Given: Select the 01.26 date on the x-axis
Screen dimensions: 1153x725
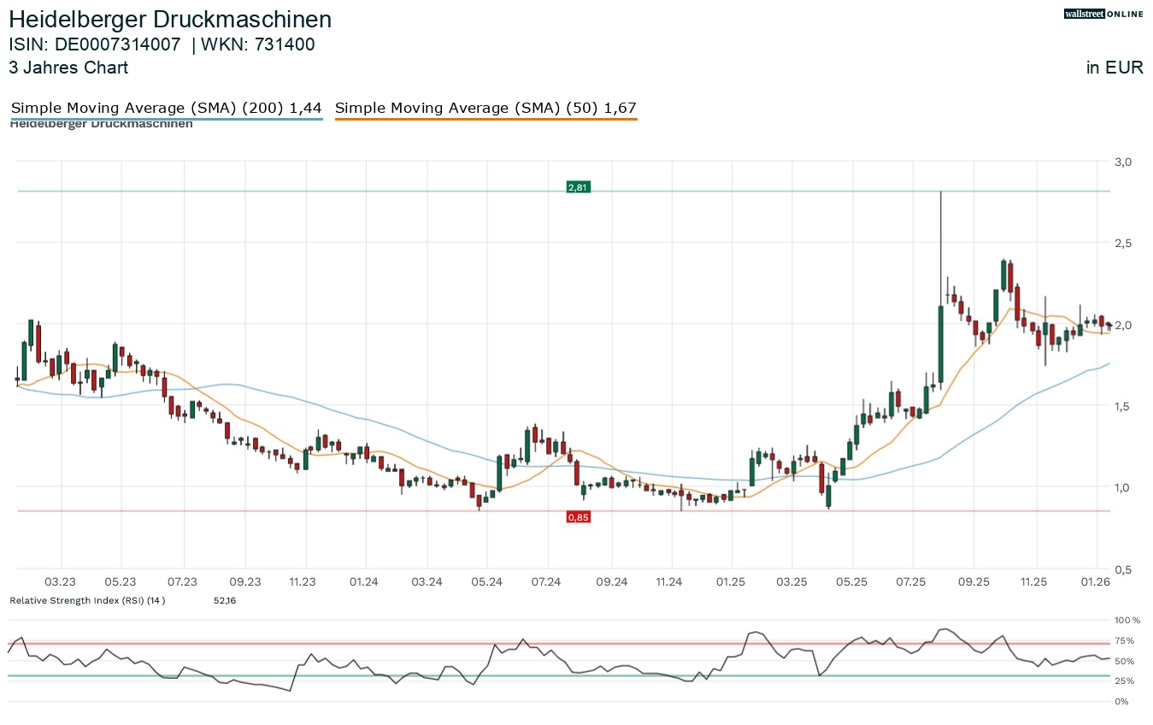Looking at the screenshot, I should pyautogui.click(x=1096, y=581).
